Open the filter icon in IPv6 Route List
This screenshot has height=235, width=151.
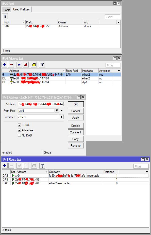[42, 166]
